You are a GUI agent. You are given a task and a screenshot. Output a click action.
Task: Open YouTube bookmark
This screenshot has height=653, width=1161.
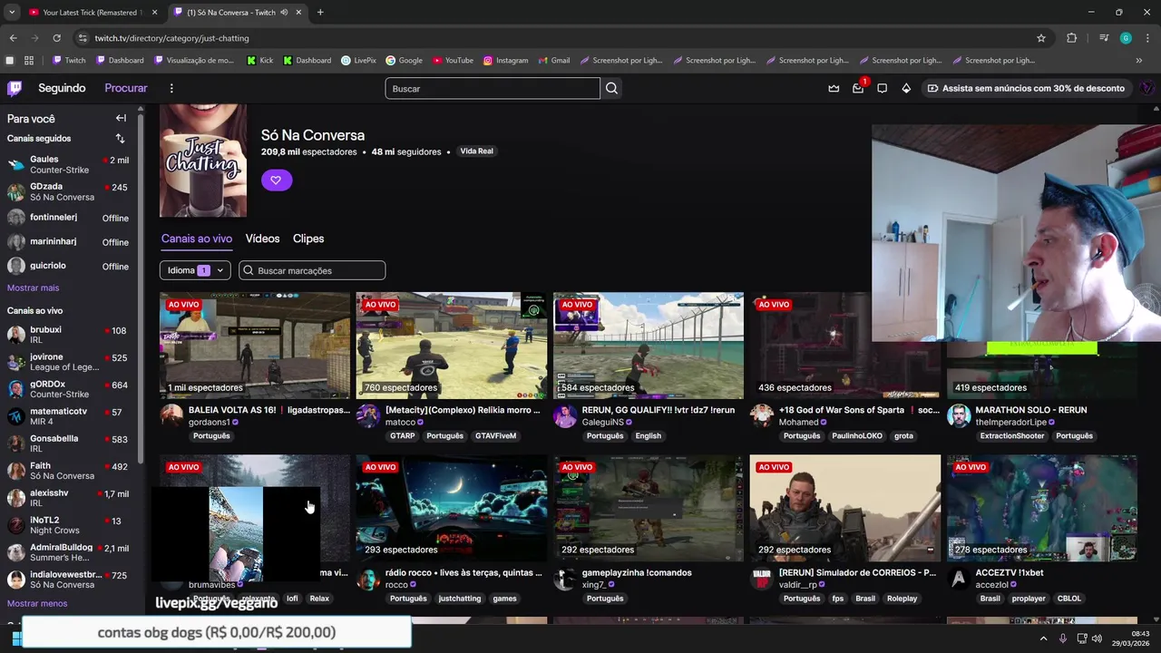point(453,61)
